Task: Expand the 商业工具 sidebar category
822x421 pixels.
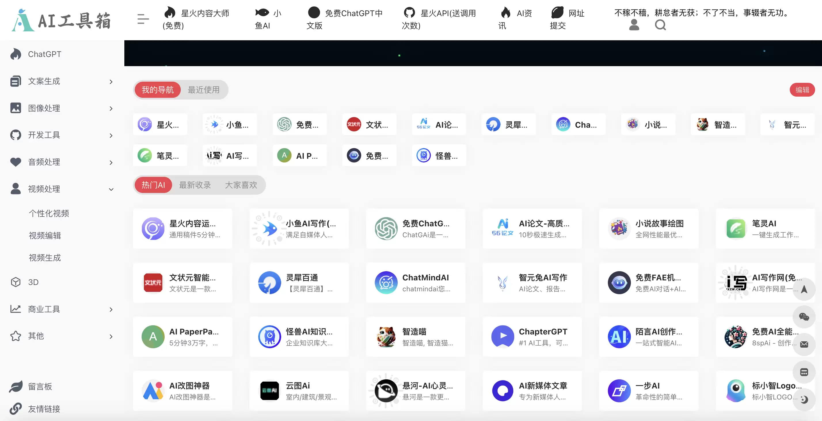Action: coord(62,309)
